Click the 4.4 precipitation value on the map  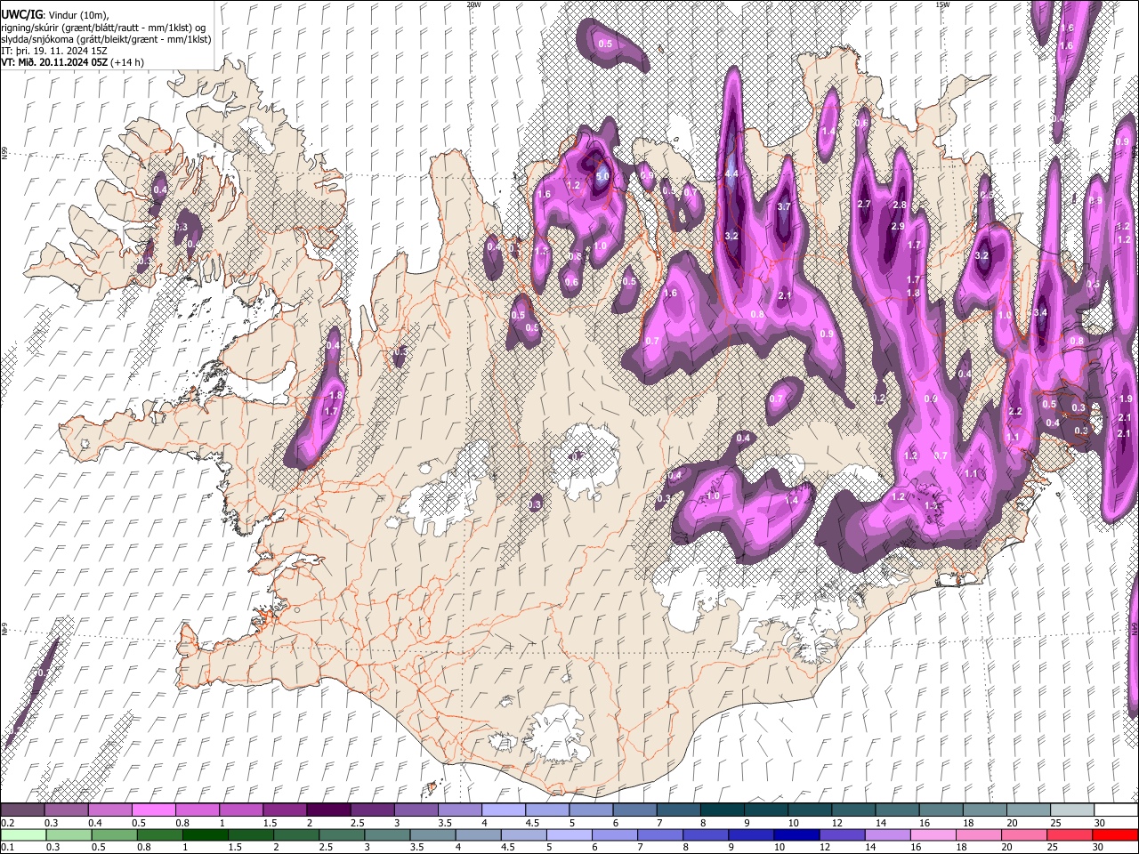pos(731,173)
